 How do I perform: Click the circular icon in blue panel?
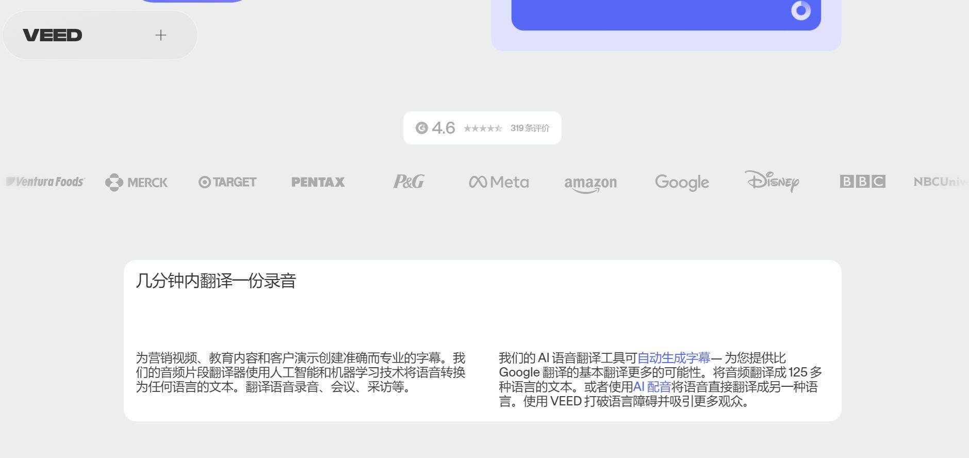click(x=801, y=10)
